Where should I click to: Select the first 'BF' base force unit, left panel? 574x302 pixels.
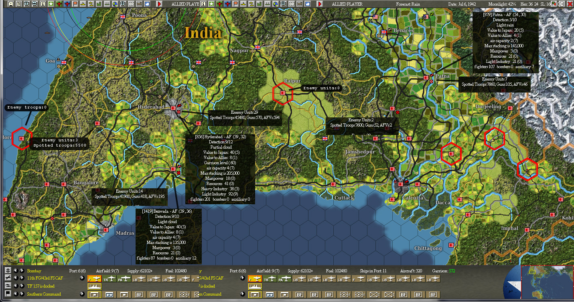point(139,294)
